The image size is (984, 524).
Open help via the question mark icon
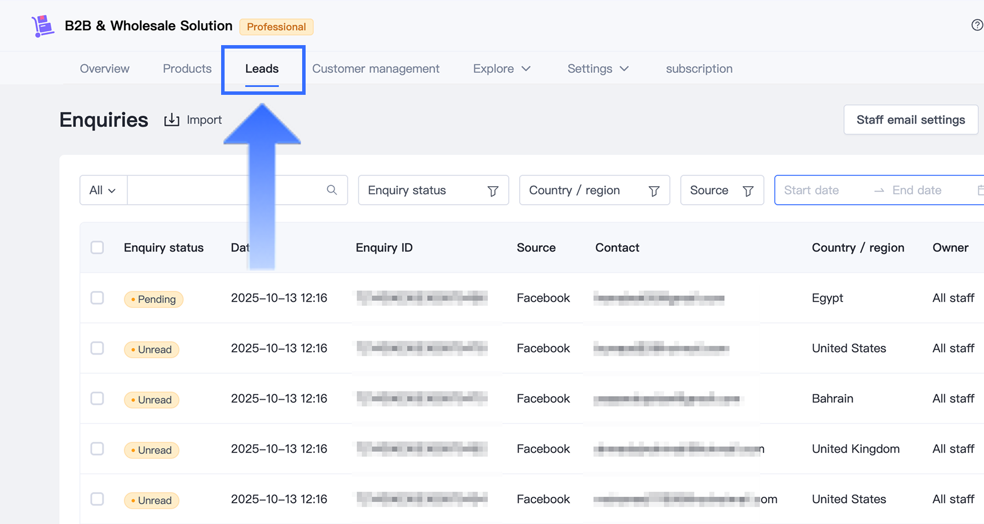coord(976,25)
